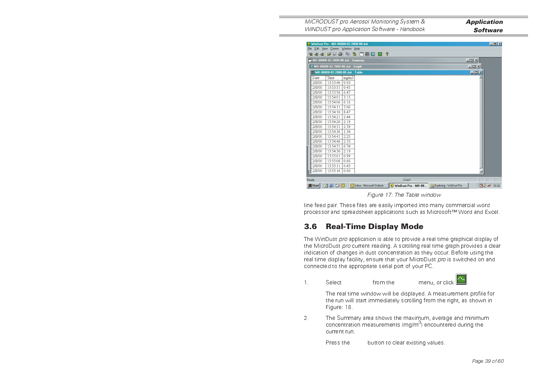Image resolution: width=538 pixels, height=380 pixels.
Task: Click the WinDust Pro title bar app icon
Action: [x=309, y=44]
